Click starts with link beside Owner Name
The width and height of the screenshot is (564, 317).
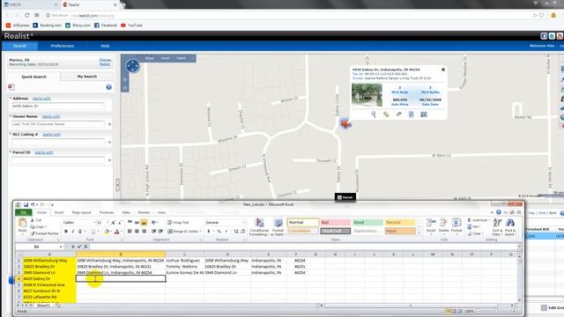51,116
